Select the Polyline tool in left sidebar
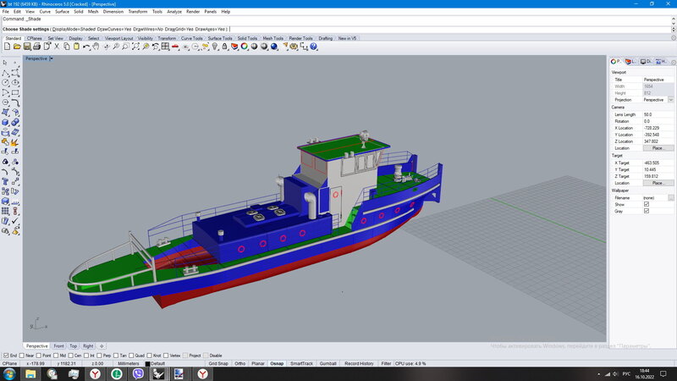This screenshot has height=381, width=677. point(5,73)
